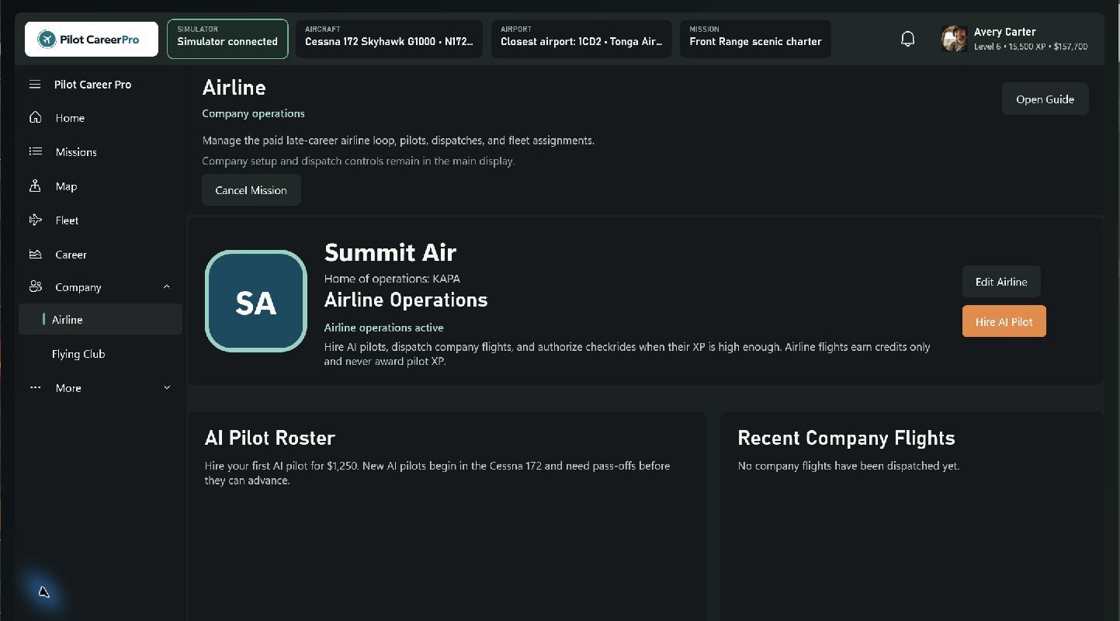Screen dimensions: 1120x621
Task: Click the Open Guide button
Action: click(x=1045, y=99)
